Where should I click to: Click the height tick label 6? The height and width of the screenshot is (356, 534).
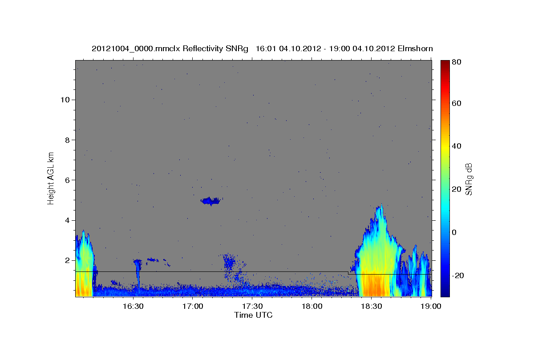pos(67,180)
